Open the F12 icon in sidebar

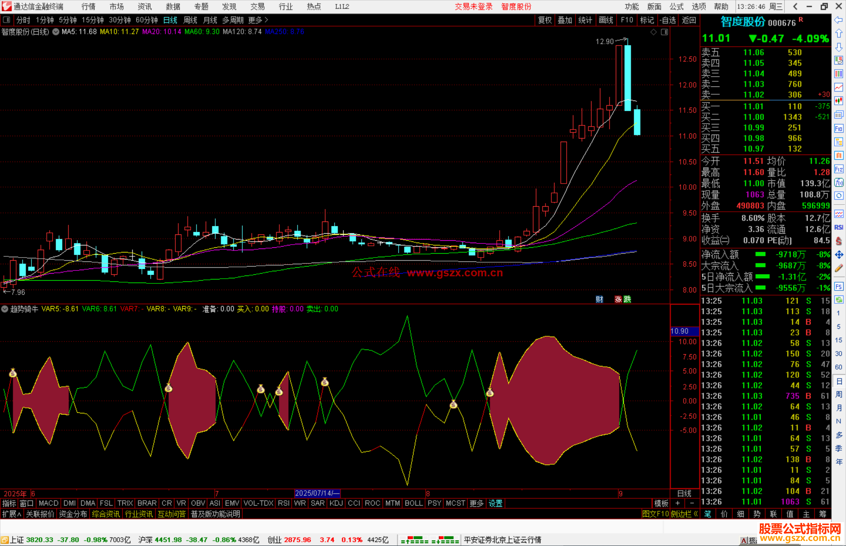tap(839, 169)
